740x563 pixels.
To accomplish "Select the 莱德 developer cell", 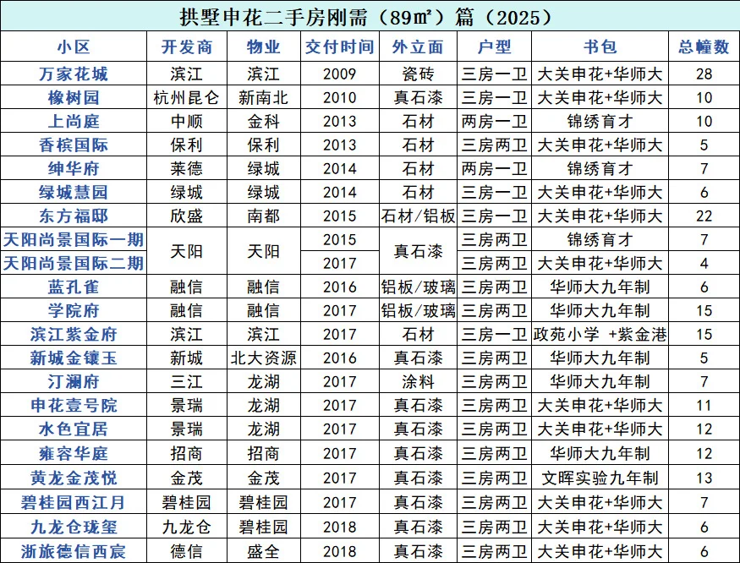I will (187, 168).
